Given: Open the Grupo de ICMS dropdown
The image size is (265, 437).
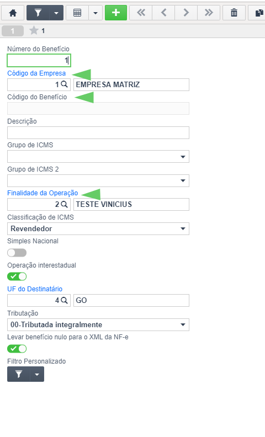Looking at the screenshot, I should pos(98,157).
